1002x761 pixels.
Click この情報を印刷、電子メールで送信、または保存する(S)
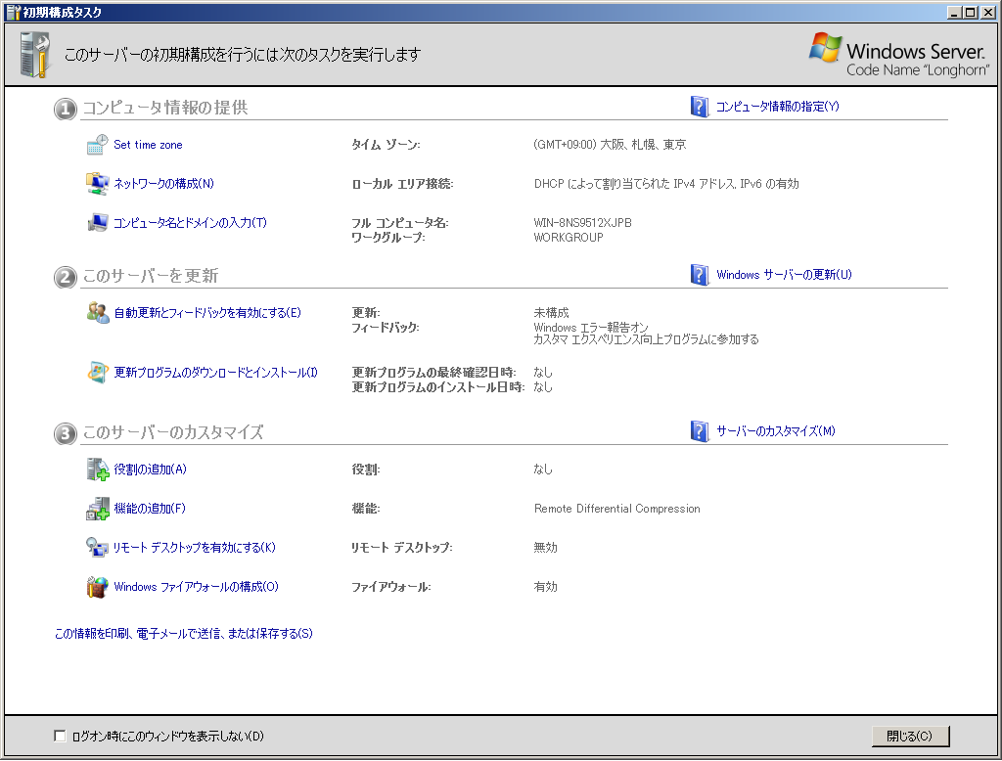(x=184, y=634)
